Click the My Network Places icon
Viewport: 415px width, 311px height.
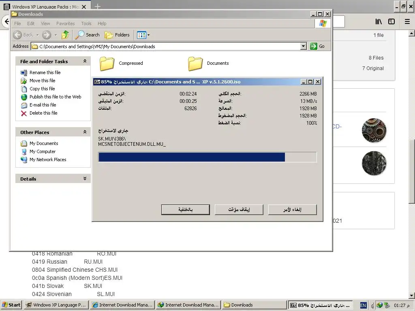click(24, 160)
